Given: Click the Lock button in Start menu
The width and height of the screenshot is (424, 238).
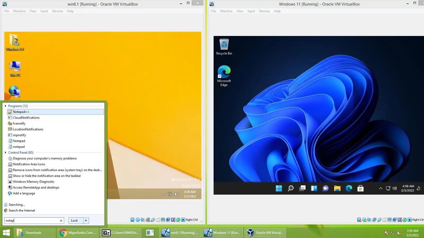Looking at the screenshot, I should click(x=76, y=221).
